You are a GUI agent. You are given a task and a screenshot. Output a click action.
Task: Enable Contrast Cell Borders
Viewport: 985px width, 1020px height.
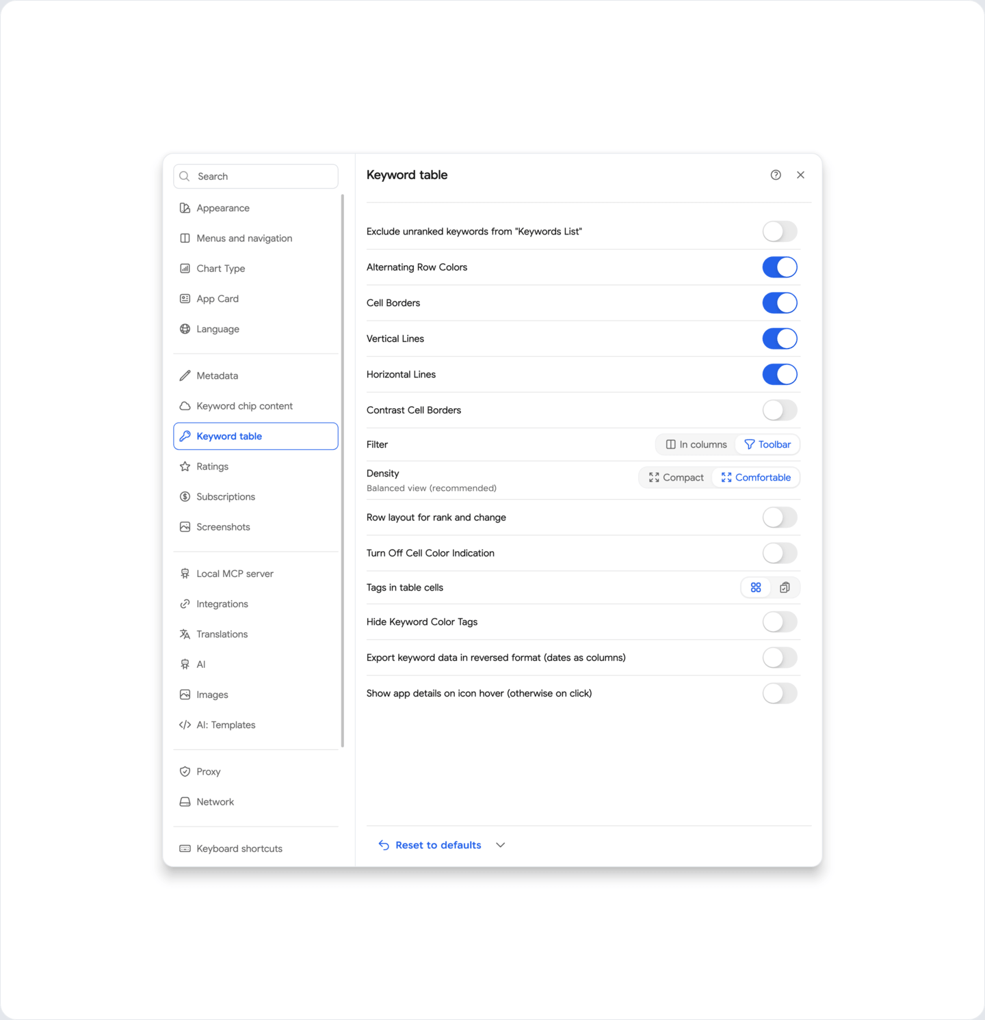(780, 410)
